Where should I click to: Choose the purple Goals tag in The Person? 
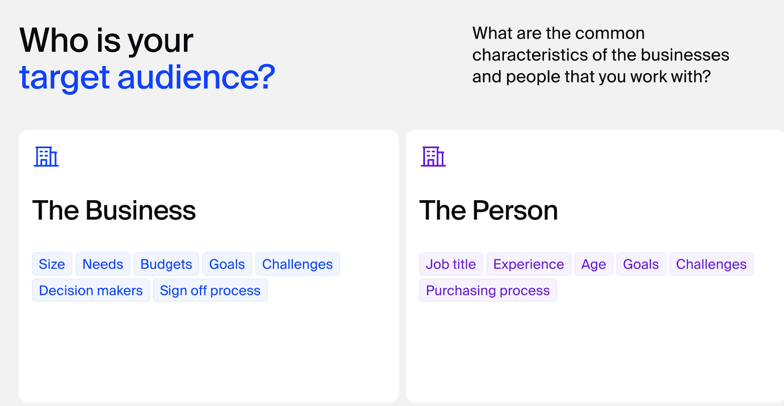641,264
